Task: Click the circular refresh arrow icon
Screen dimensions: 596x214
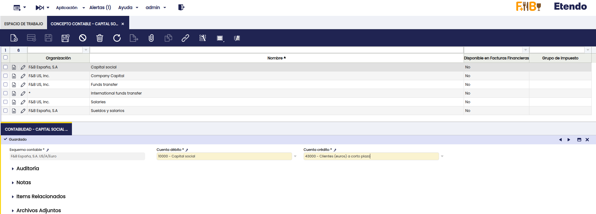Action: pyautogui.click(x=117, y=38)
